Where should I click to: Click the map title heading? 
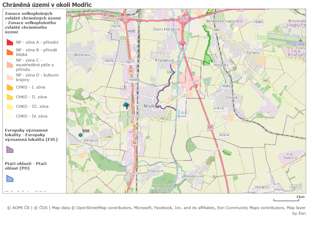click(47, 4)
